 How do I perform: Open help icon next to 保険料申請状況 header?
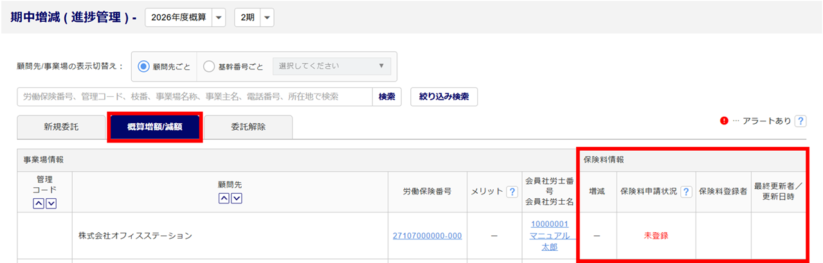(686, 192)
